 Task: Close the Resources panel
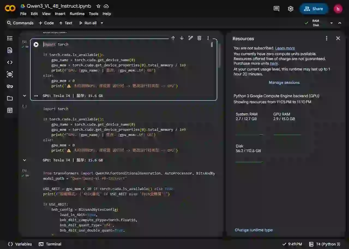(338, 38)
